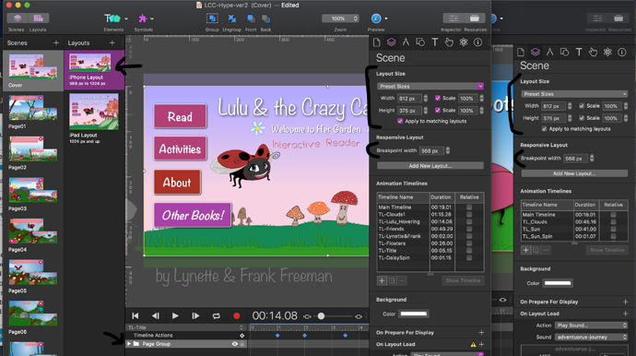Send element to Back via toolbar

(265, 18)
